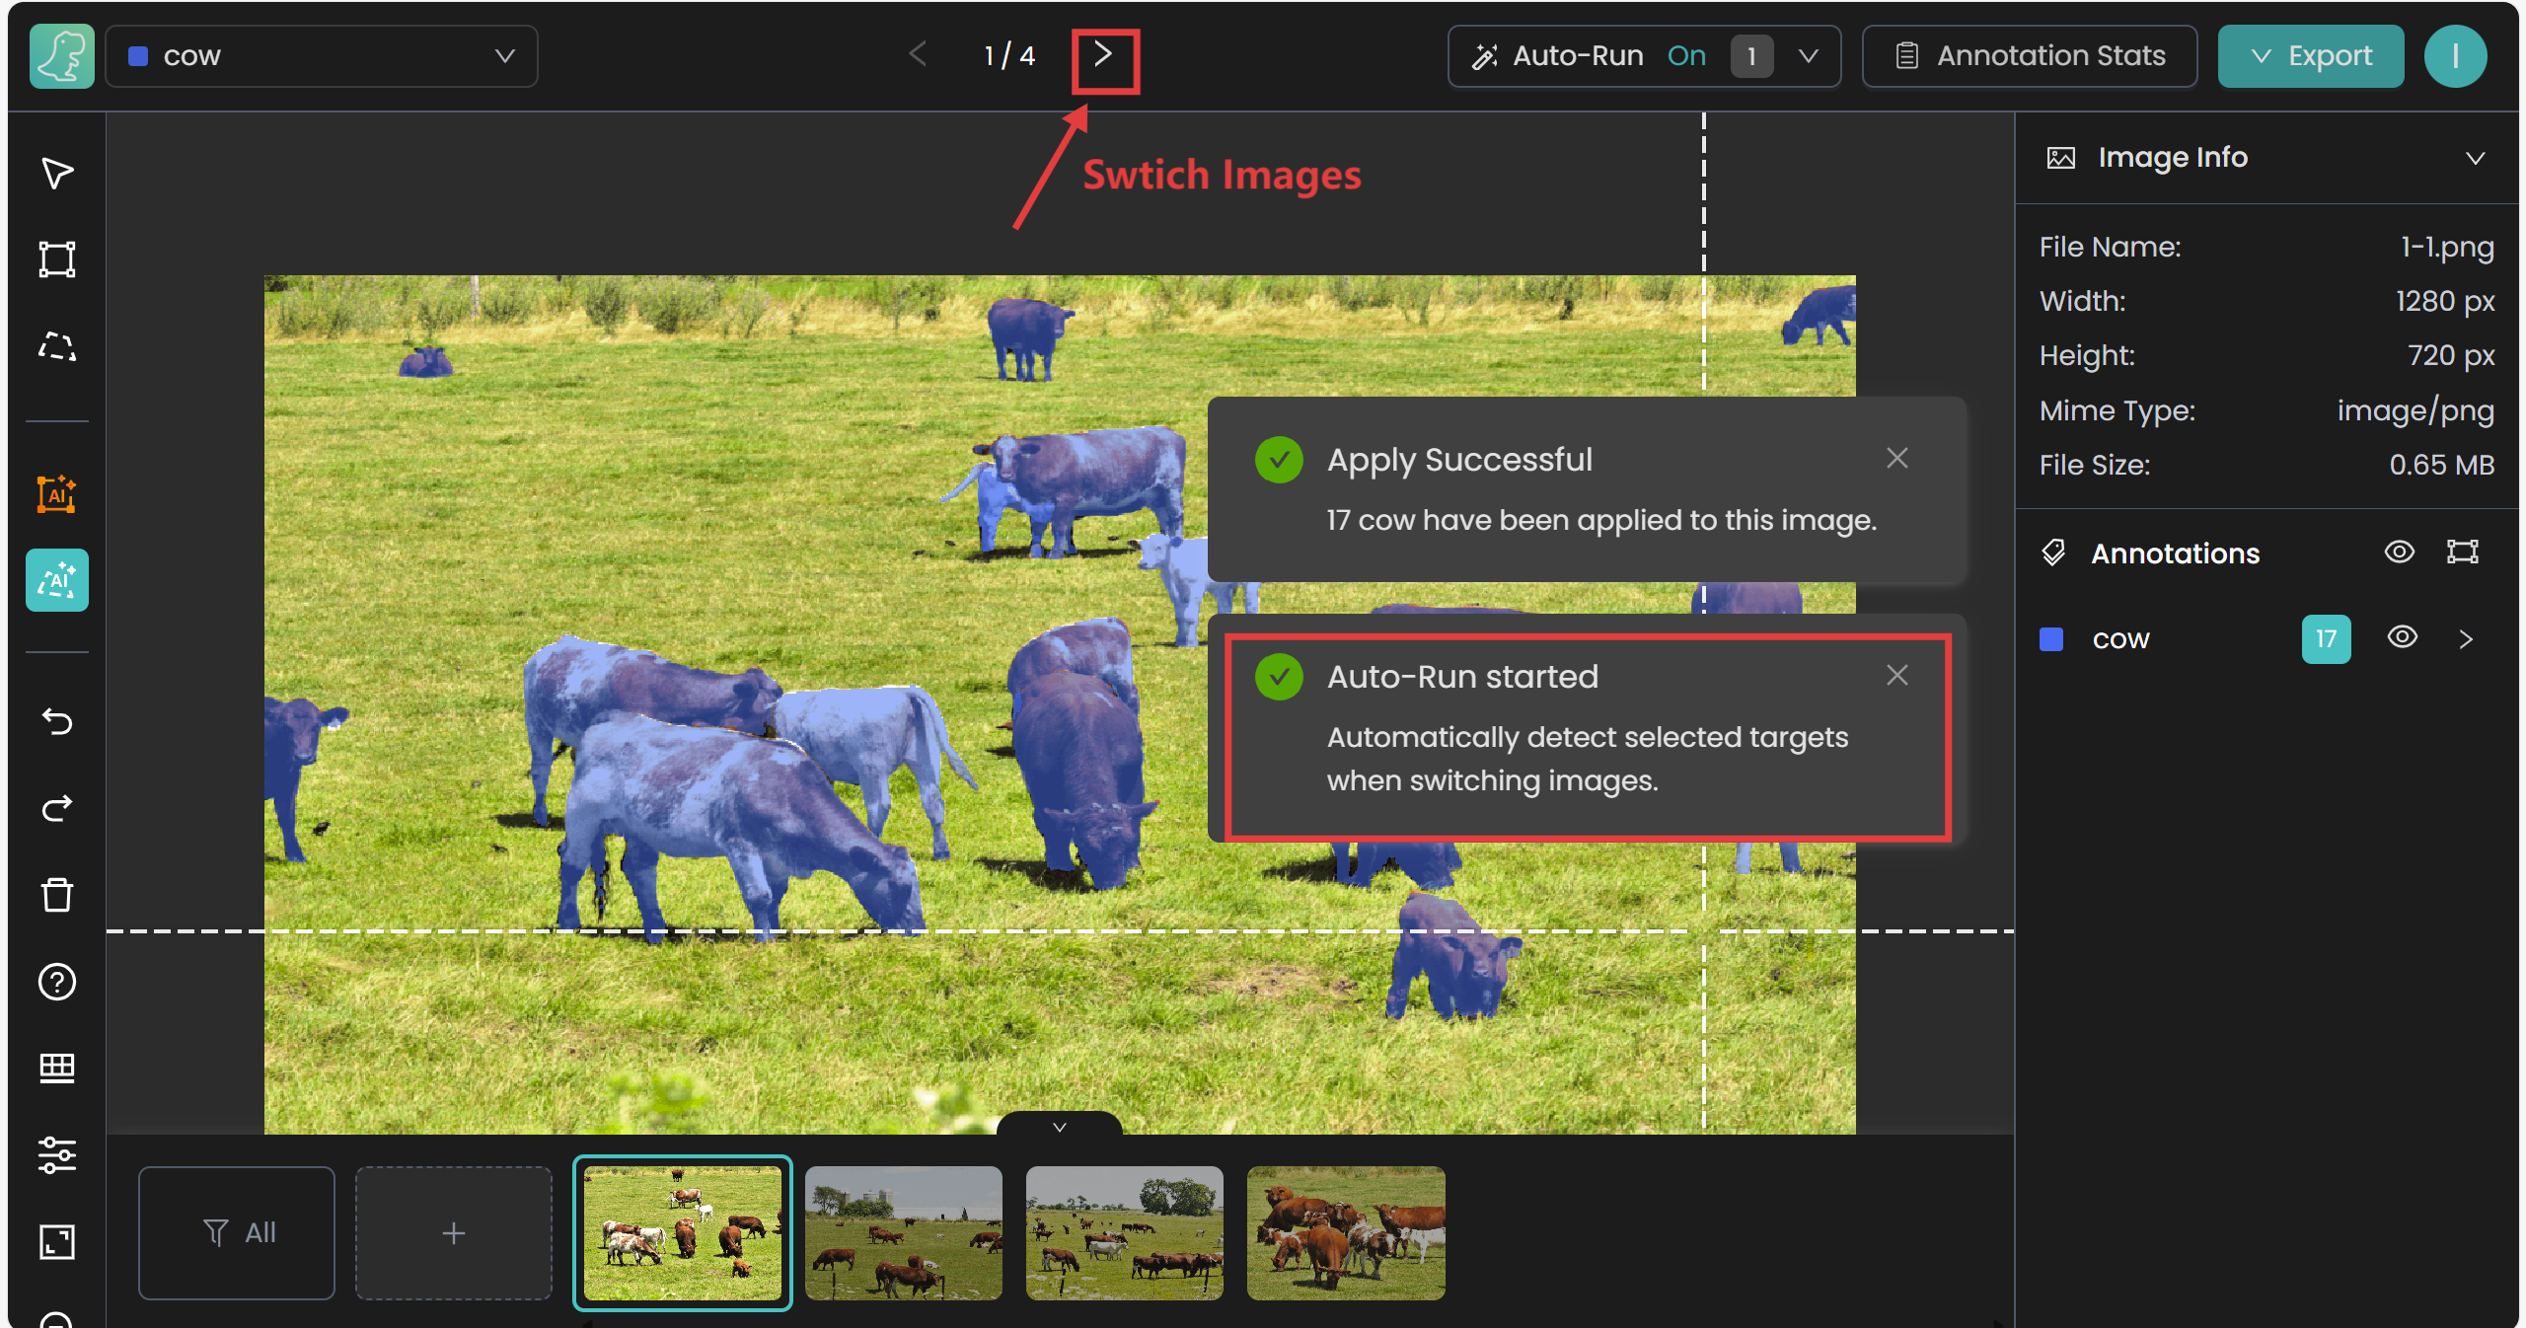
Task: Toggle visibility of all annotations
Action: pos(2399,552)
